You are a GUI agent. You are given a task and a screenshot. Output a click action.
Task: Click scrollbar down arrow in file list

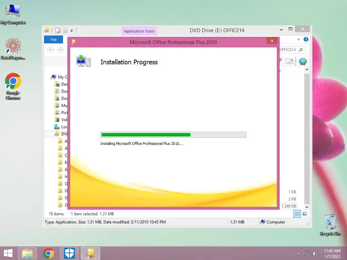[307, 207]
